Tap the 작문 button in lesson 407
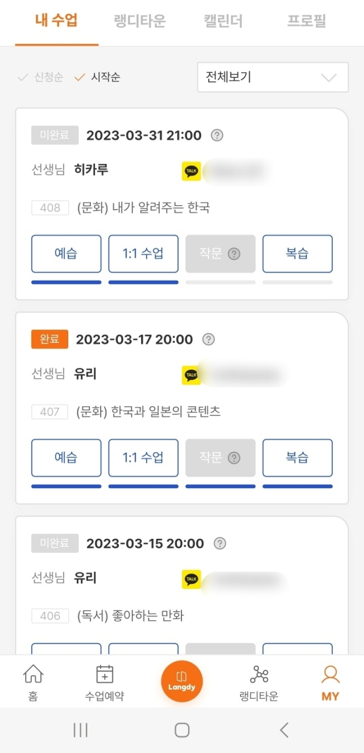The height and width of the screenshot is (753, 364). tap(220, 457)
